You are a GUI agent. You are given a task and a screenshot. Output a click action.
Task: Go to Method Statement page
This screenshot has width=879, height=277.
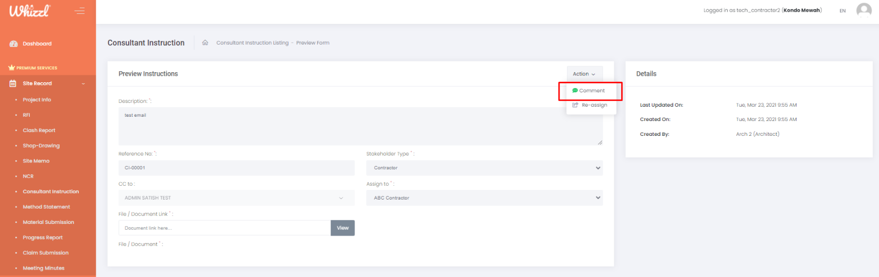[x=46, y=207]
